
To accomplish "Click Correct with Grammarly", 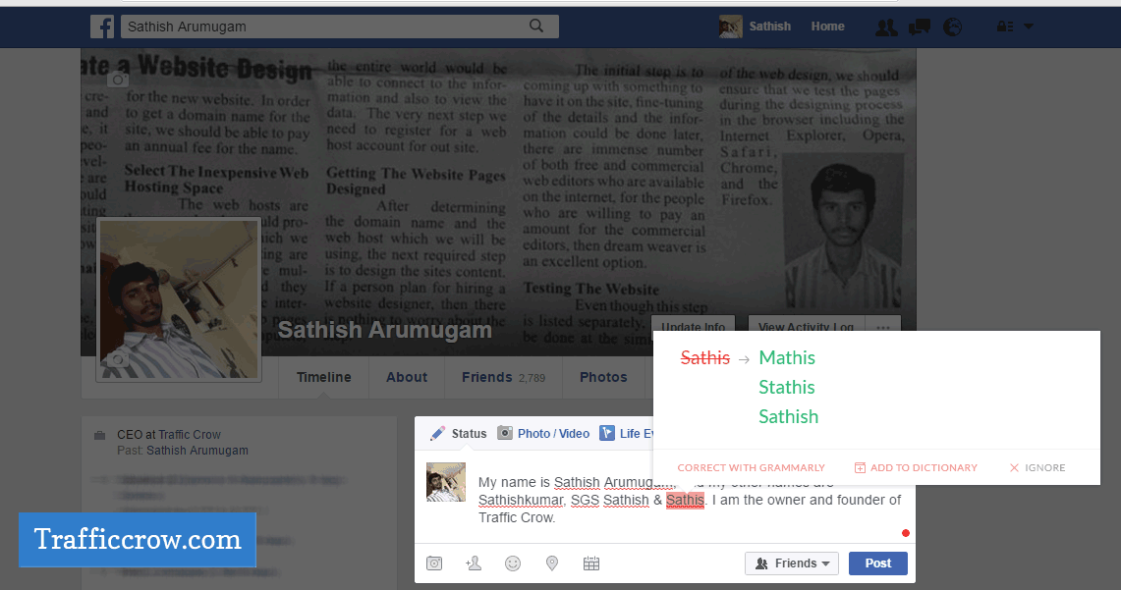I will 752,468.
